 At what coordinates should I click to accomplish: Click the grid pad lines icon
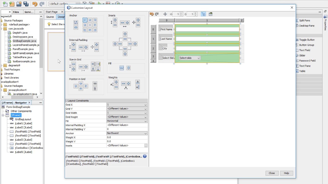click(165, 14)
